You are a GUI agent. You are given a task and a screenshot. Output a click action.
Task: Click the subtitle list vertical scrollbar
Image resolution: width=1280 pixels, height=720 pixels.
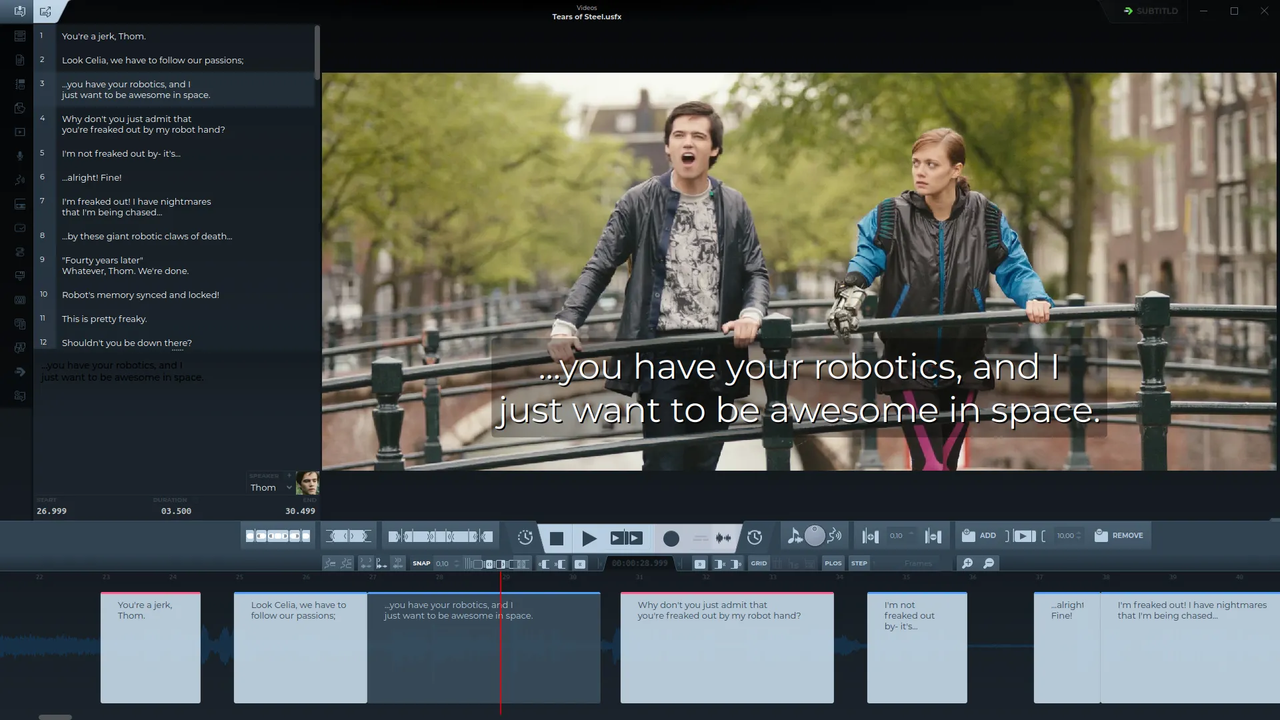pos(317,52)
